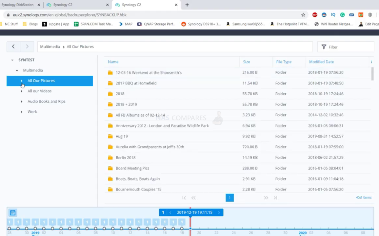
Task: Expand the Work tree node
Action: (22, 112)
